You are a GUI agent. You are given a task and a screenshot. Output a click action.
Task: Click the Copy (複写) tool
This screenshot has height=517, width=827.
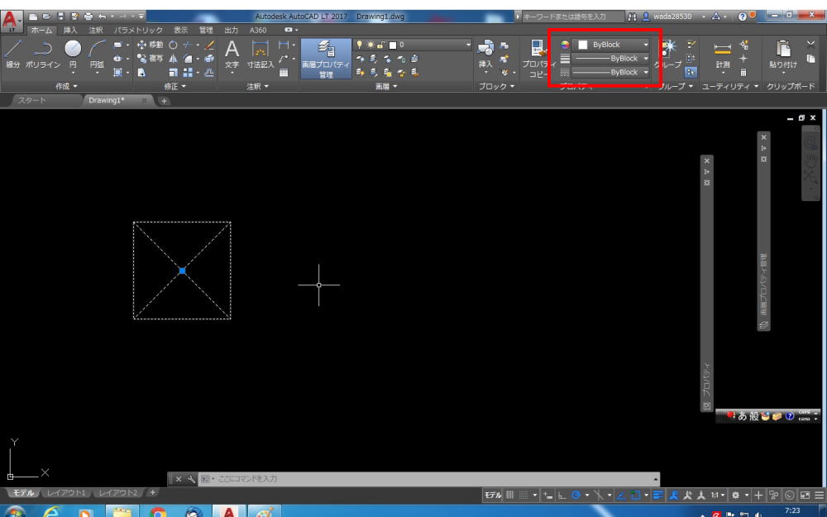[x=150, y=58]
